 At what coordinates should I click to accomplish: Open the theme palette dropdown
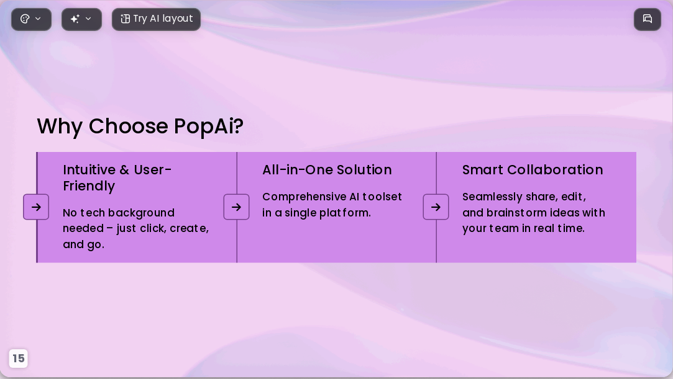pos(31,19)
